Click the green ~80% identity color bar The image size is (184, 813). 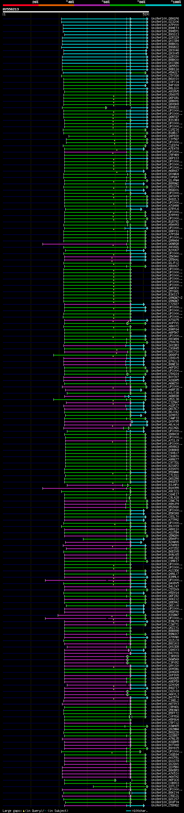pos(128,5)
